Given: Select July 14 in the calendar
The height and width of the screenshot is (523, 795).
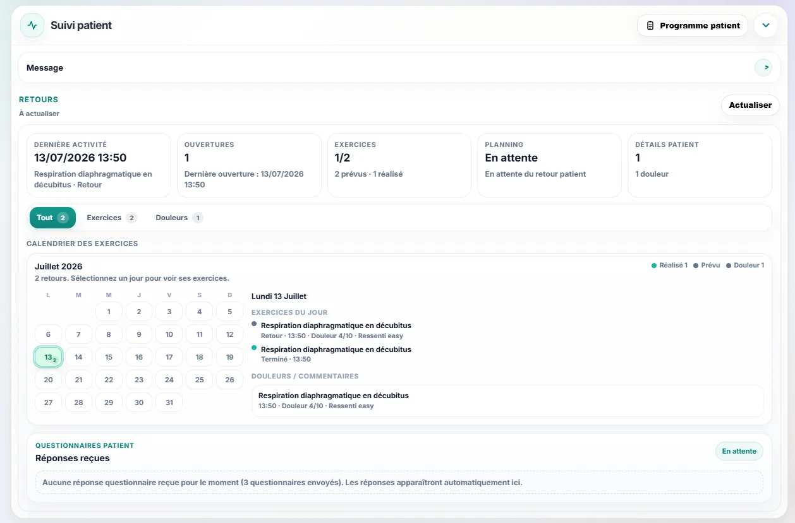Looking at the screenshot, I should click(78, 357).
